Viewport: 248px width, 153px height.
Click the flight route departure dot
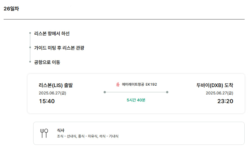point(105,92)
